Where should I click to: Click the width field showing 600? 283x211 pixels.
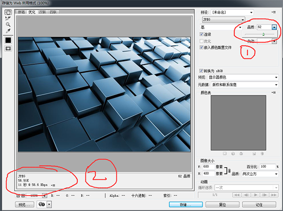tap(208, 167)
